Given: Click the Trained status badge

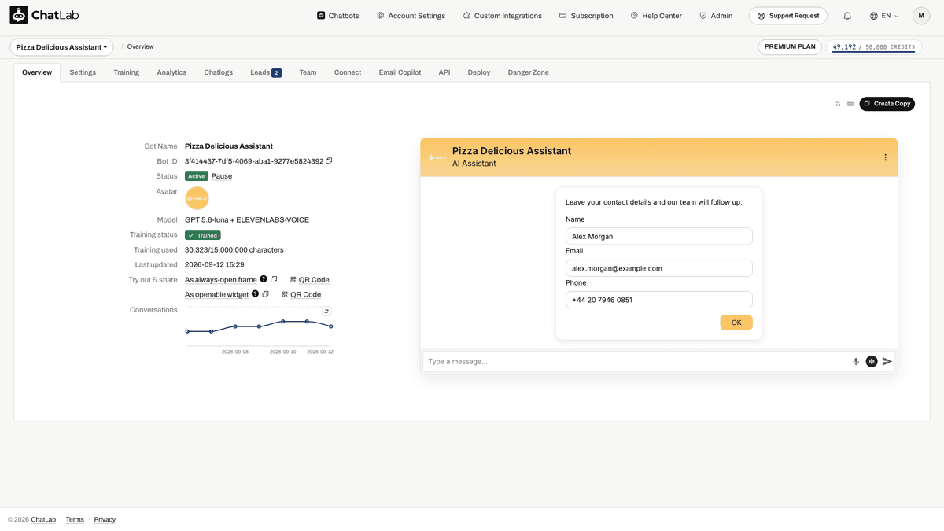Looking at the screenshot, I should [203, 235].
